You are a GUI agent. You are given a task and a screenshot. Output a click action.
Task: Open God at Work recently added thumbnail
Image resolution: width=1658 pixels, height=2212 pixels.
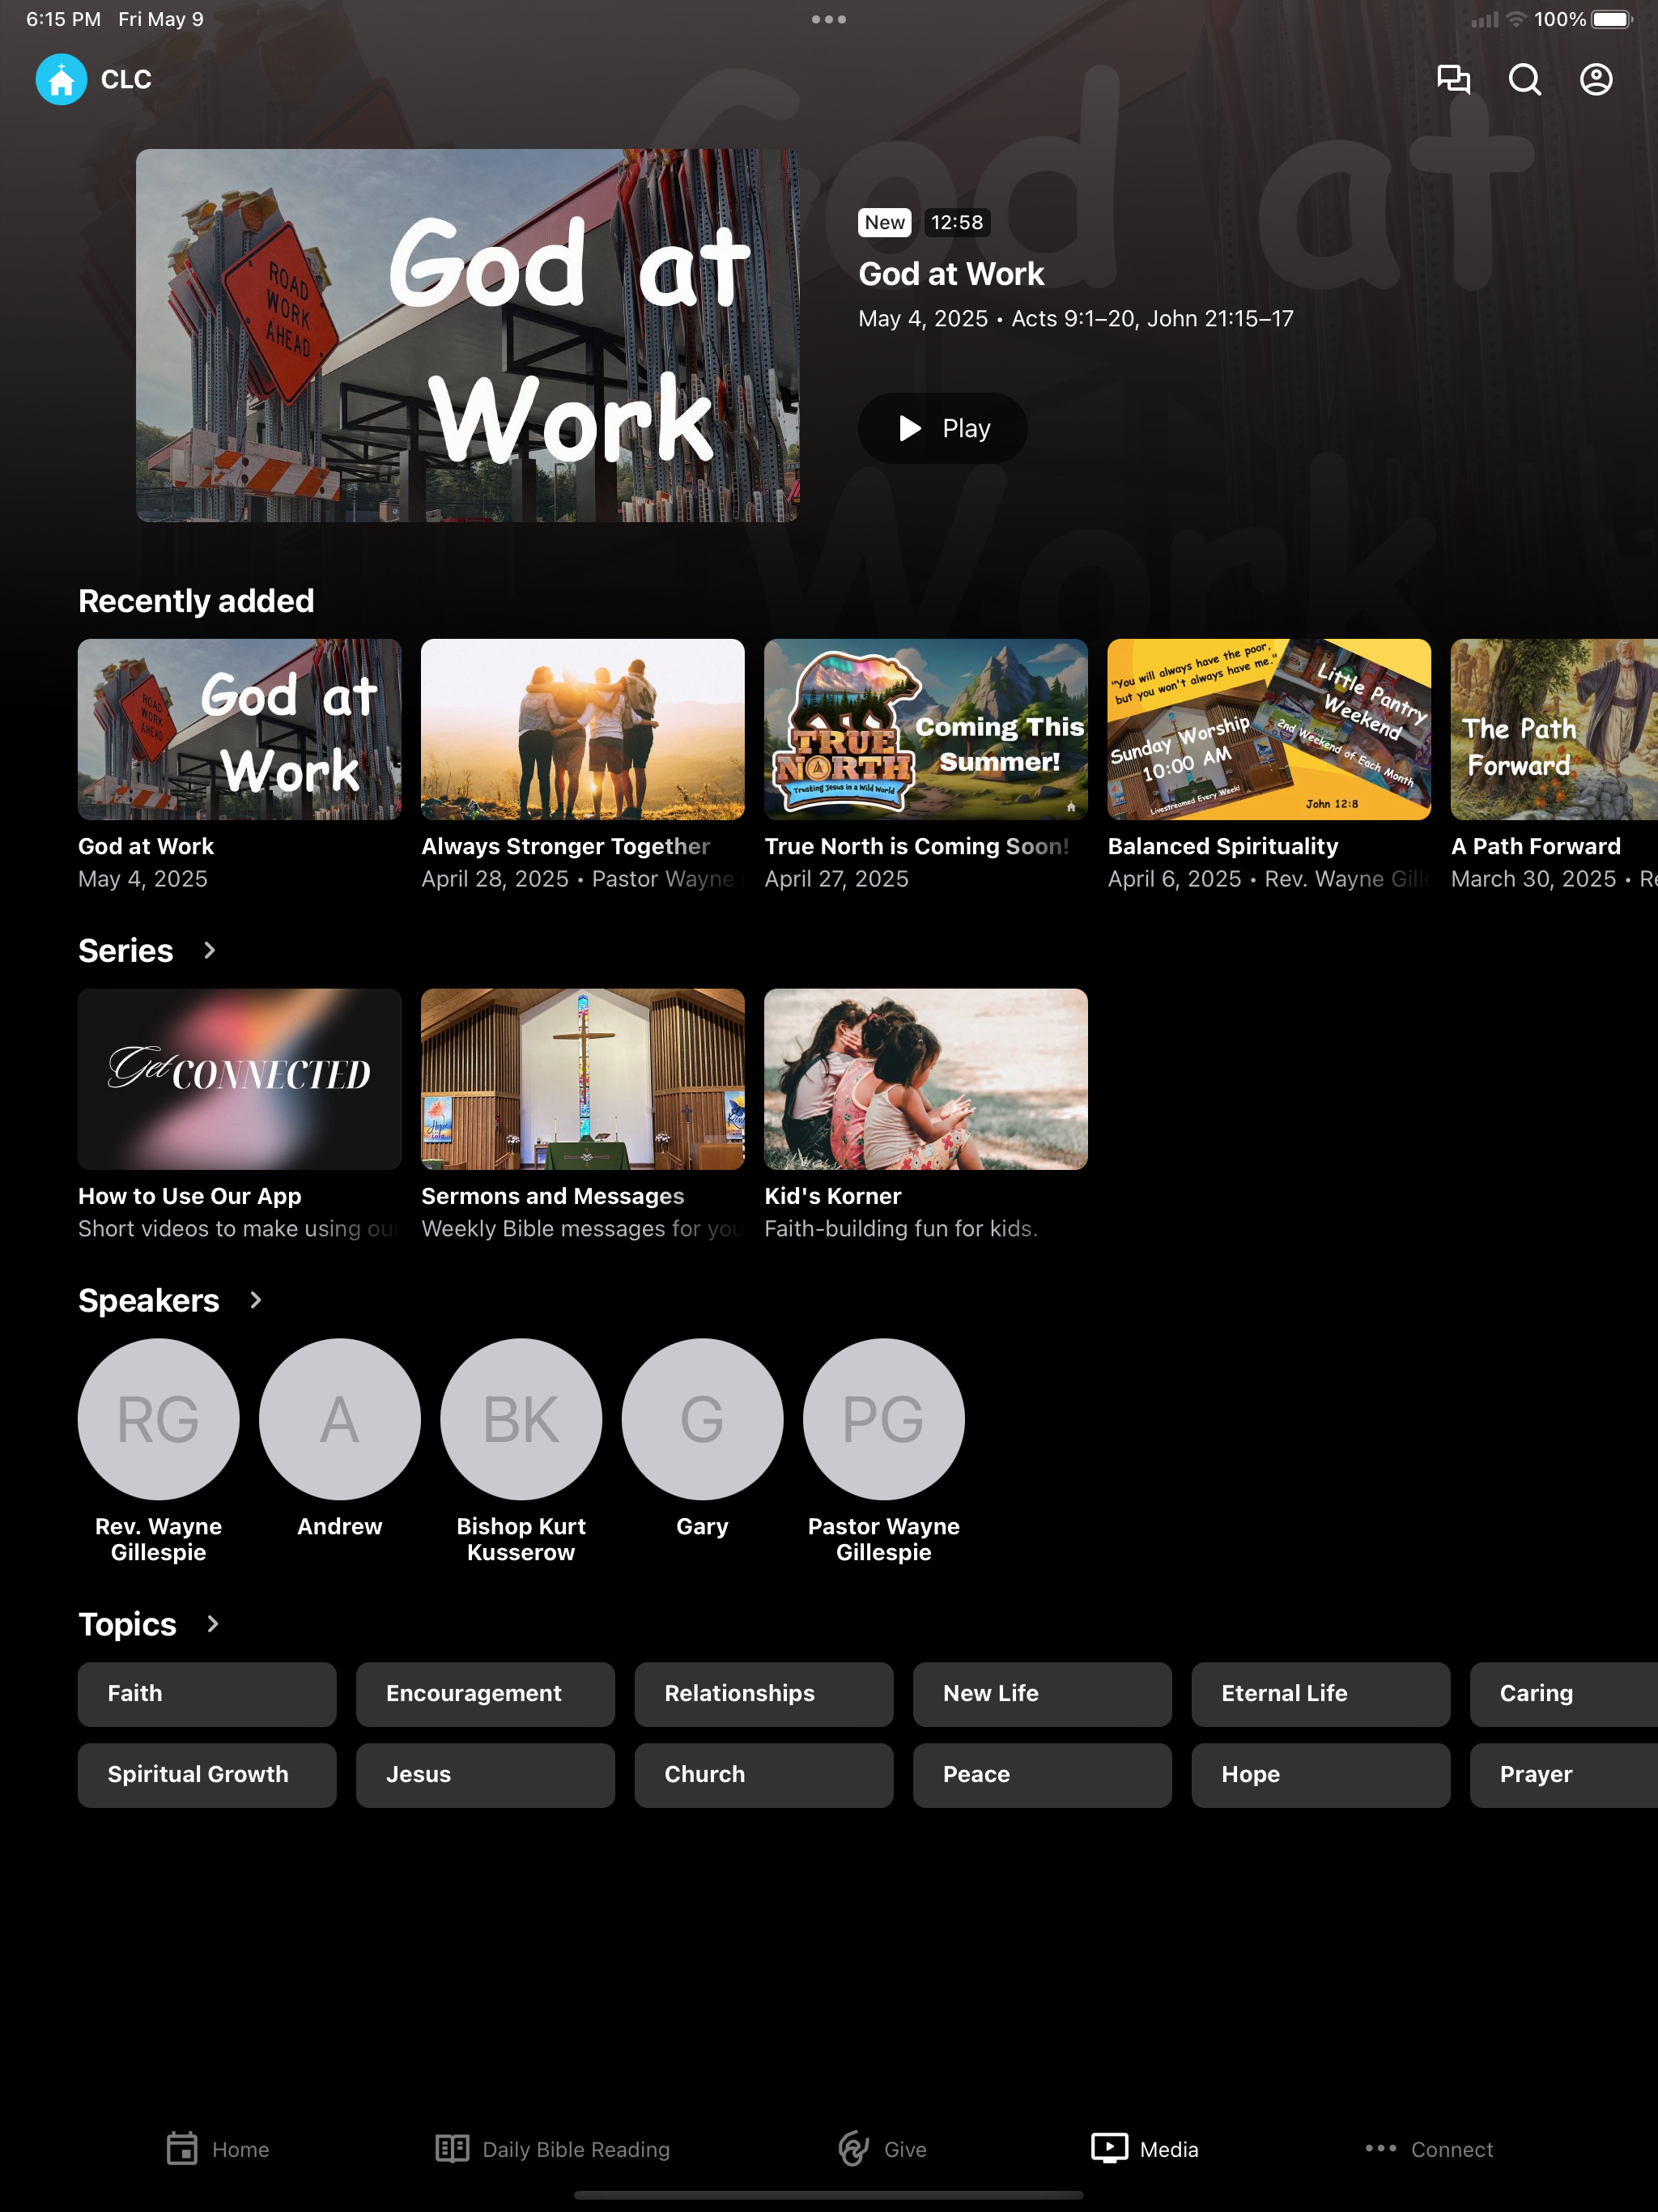[239, 729]
